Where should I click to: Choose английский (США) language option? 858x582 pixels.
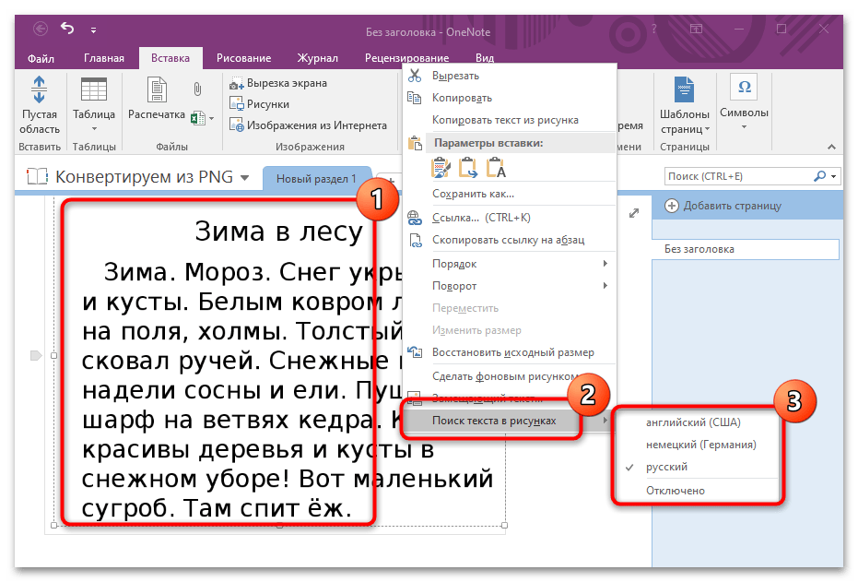pos(692,422)
